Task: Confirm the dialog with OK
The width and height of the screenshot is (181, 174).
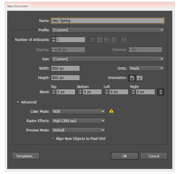Action: click(x=125, y=156)
